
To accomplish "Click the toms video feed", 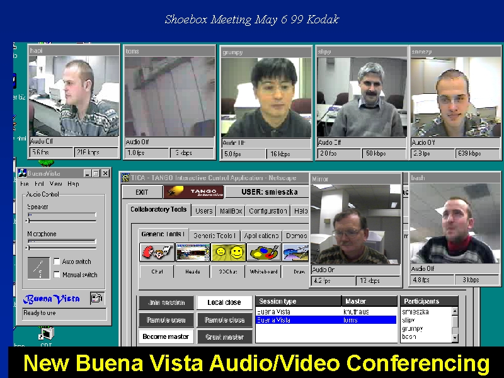I will coord(169,97).
